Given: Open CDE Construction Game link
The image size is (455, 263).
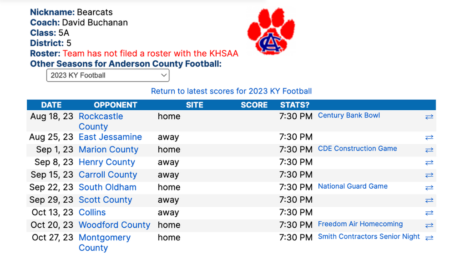Looking at the screenshot, I should (x=357, y=149).
